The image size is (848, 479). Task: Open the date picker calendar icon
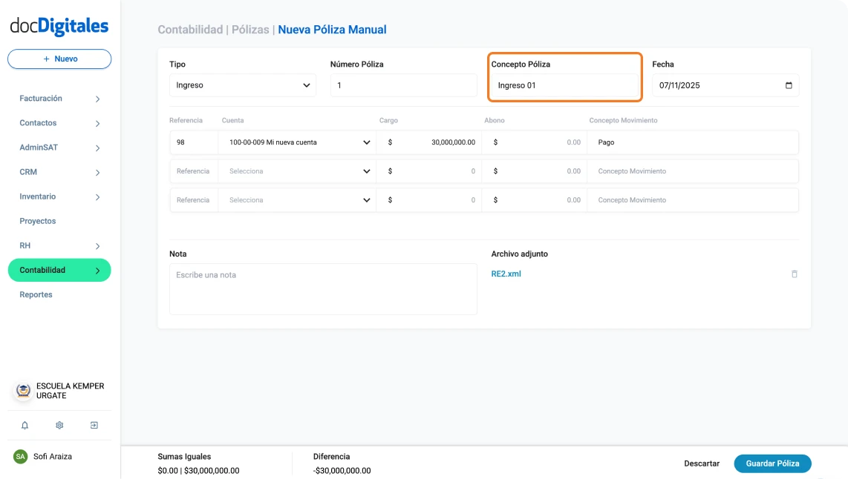point(788,85)
